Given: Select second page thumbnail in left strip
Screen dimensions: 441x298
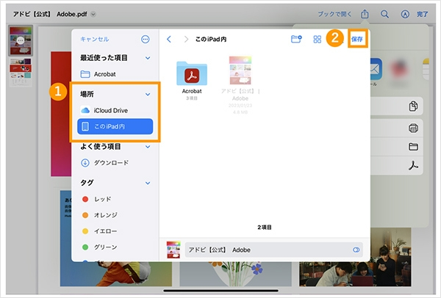Looking at the screenshot, I should 21,72.
